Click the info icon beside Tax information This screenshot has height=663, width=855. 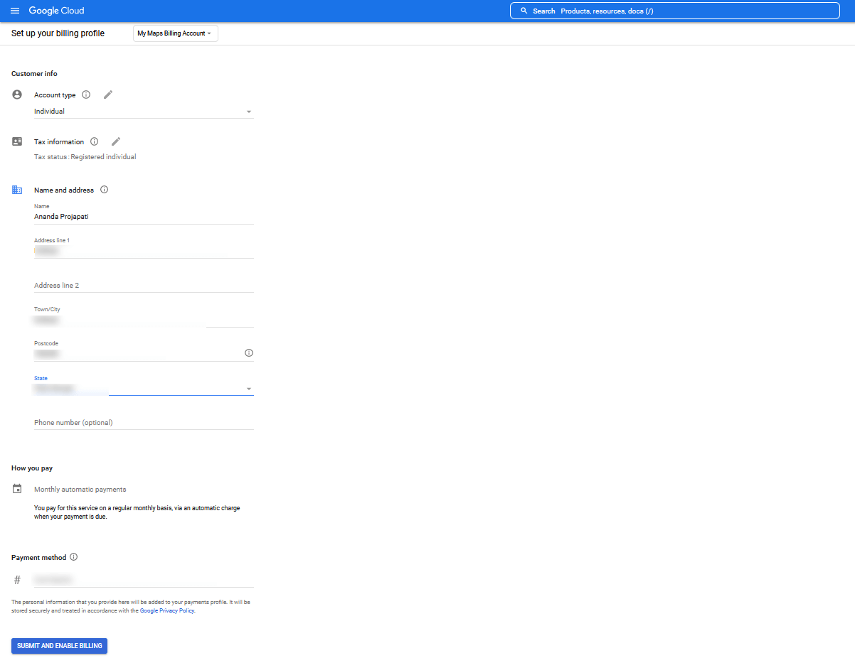(x=95, y=141)
